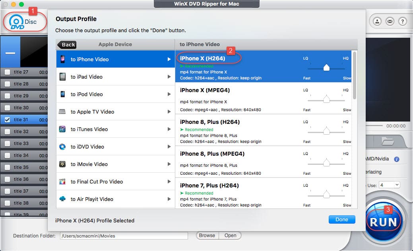Select the title 36 row
The width and height of the screenshot is (413, 251).
coord(24,180)
